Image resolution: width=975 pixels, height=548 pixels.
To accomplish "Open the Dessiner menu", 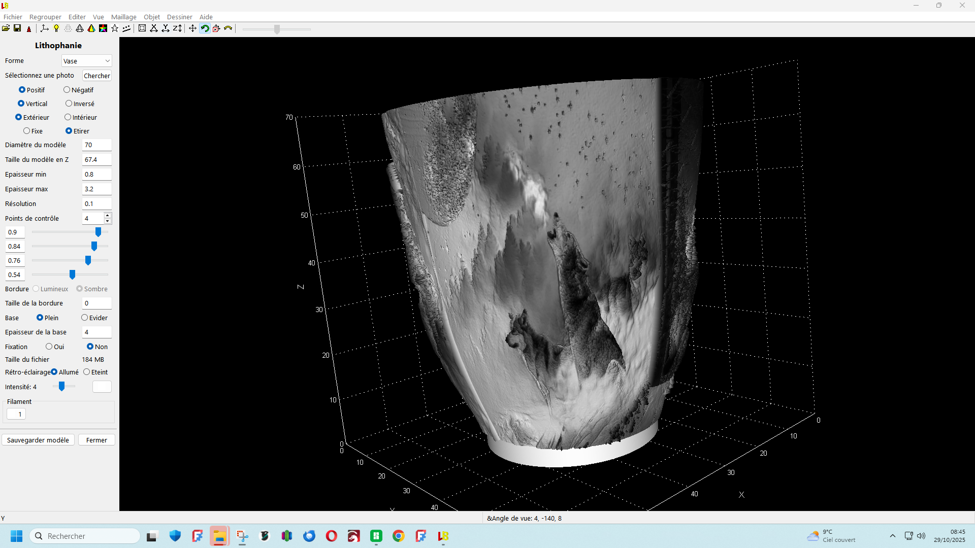I will coord(179,17).
